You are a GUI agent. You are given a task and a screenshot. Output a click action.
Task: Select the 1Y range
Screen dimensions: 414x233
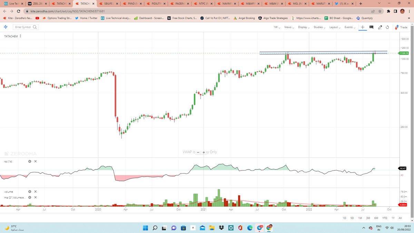tap(393, 218)
